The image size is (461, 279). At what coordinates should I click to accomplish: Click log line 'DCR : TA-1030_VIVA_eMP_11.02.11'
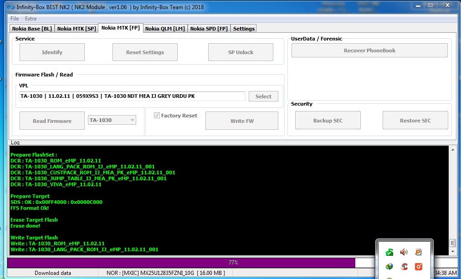(x=56, y=184)
